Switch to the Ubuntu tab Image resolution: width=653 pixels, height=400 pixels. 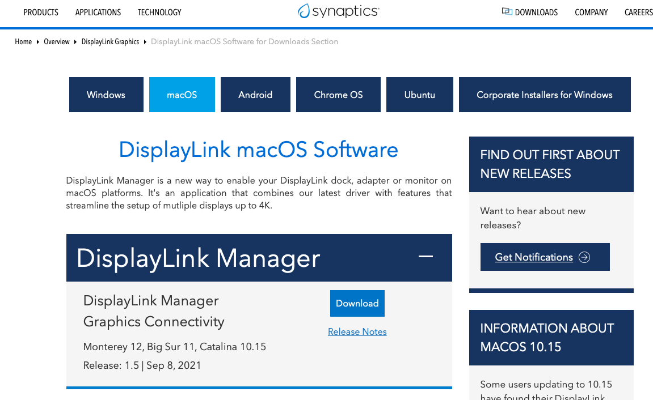[x=420, y=95]
